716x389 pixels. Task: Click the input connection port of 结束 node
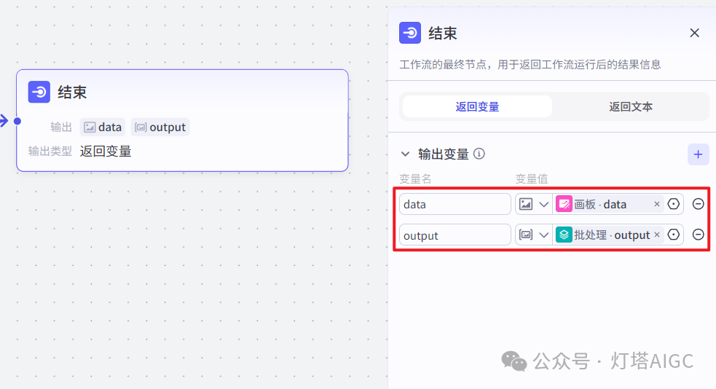click(x=17, y=121)
